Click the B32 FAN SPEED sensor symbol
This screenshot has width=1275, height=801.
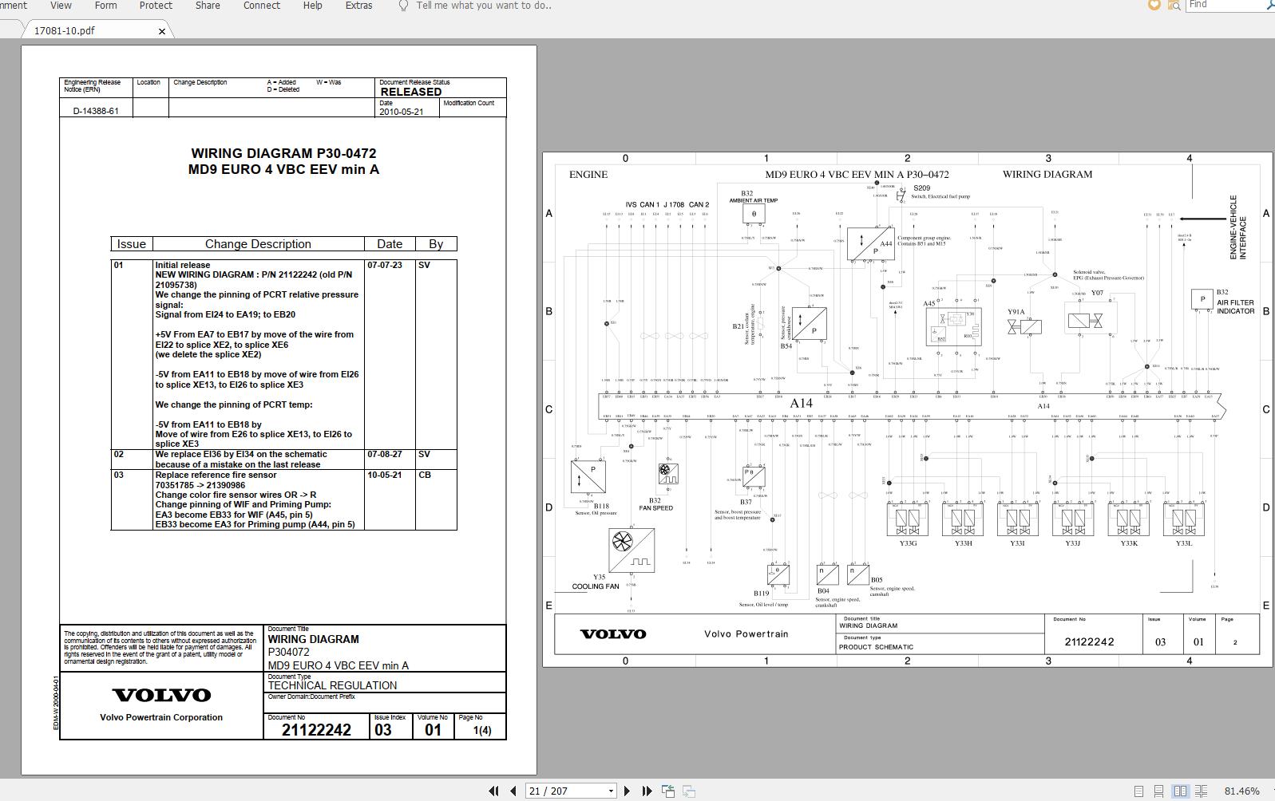(x=668, y=474)
